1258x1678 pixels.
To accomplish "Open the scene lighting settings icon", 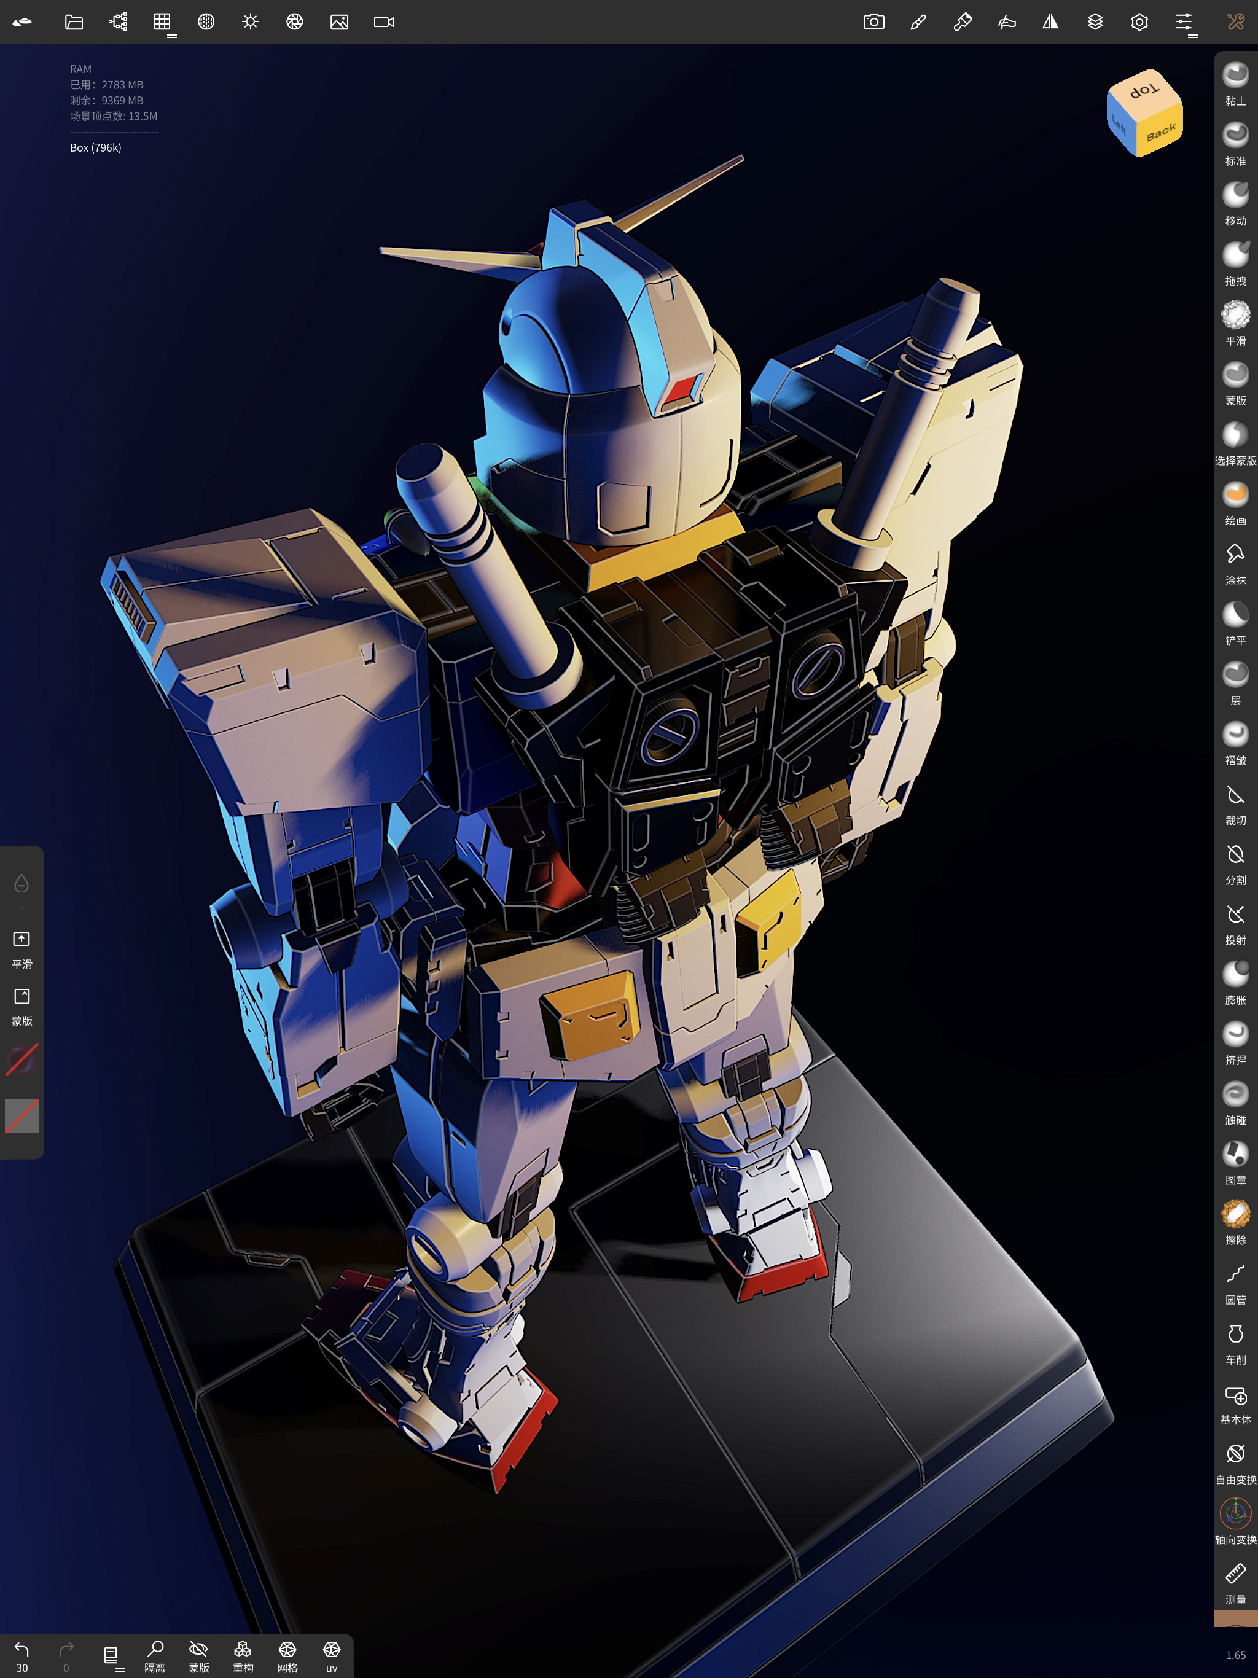I will [249, 22].
